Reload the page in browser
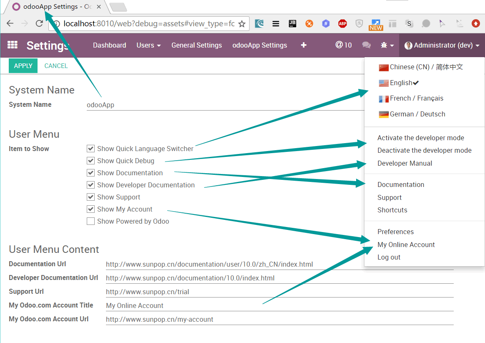The height and width of the screenshot is (343, 485). tap(39, 24)
